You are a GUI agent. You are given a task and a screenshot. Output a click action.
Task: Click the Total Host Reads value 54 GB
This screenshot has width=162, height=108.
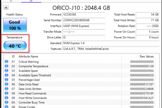click(x=148, y=14)
